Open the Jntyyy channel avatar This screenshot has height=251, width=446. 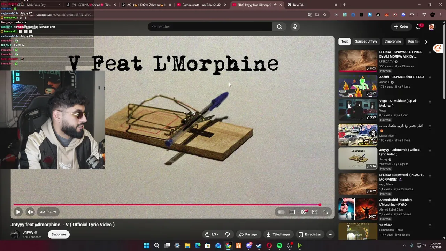(15, 235)
